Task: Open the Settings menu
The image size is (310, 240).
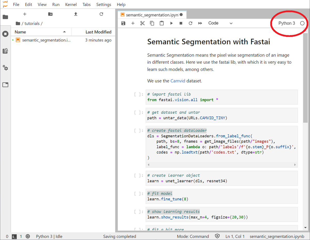Action: [104, 4]
